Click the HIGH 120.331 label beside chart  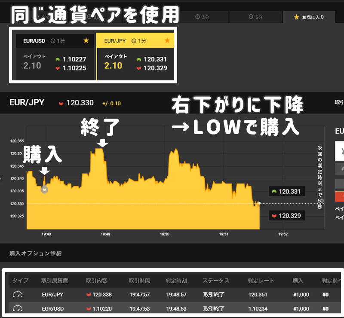287,192
